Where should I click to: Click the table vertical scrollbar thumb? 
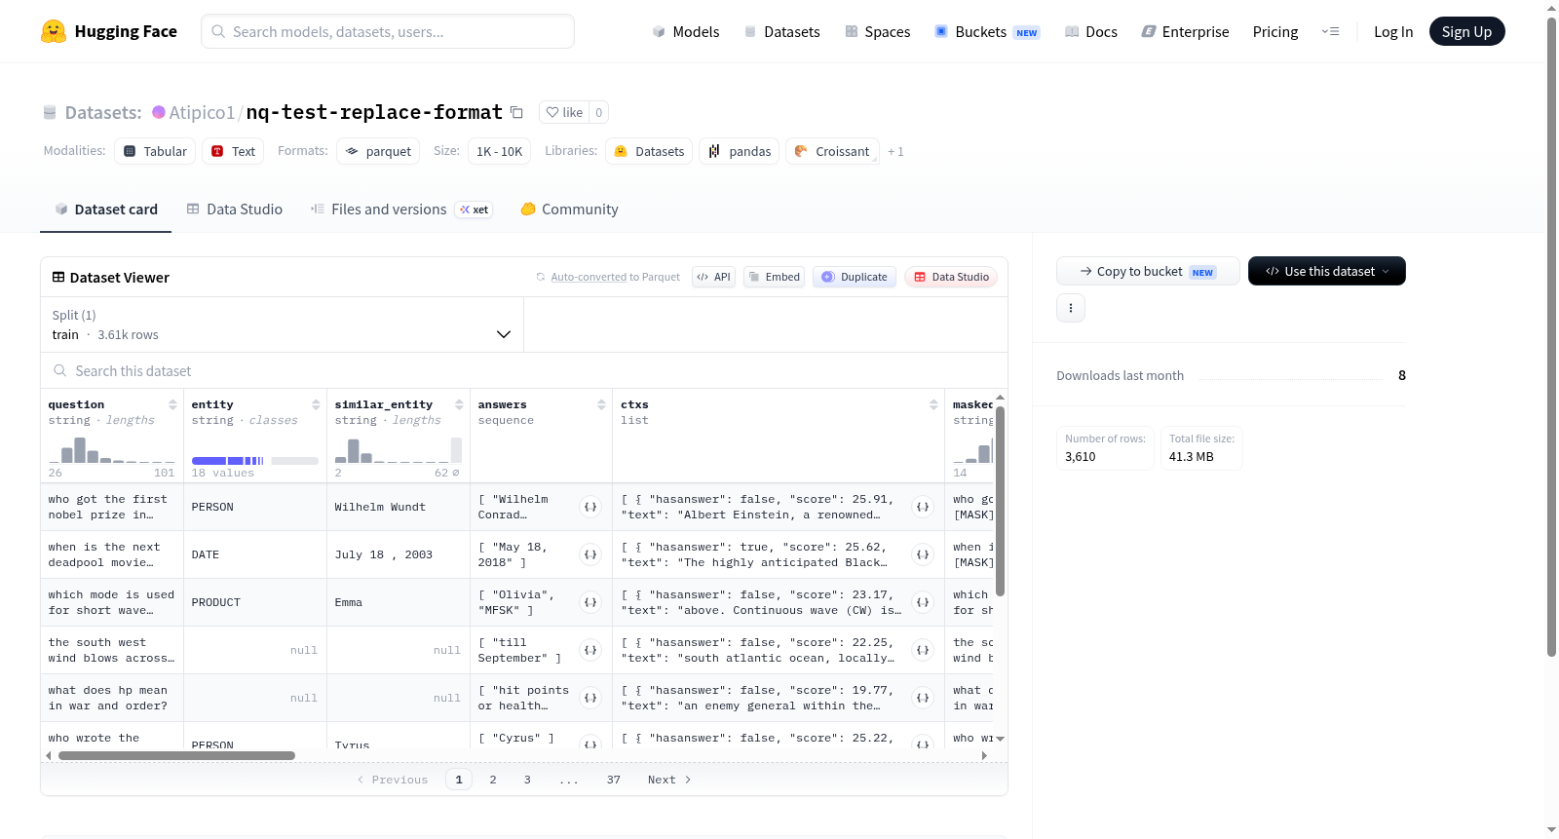point(1000,501)
